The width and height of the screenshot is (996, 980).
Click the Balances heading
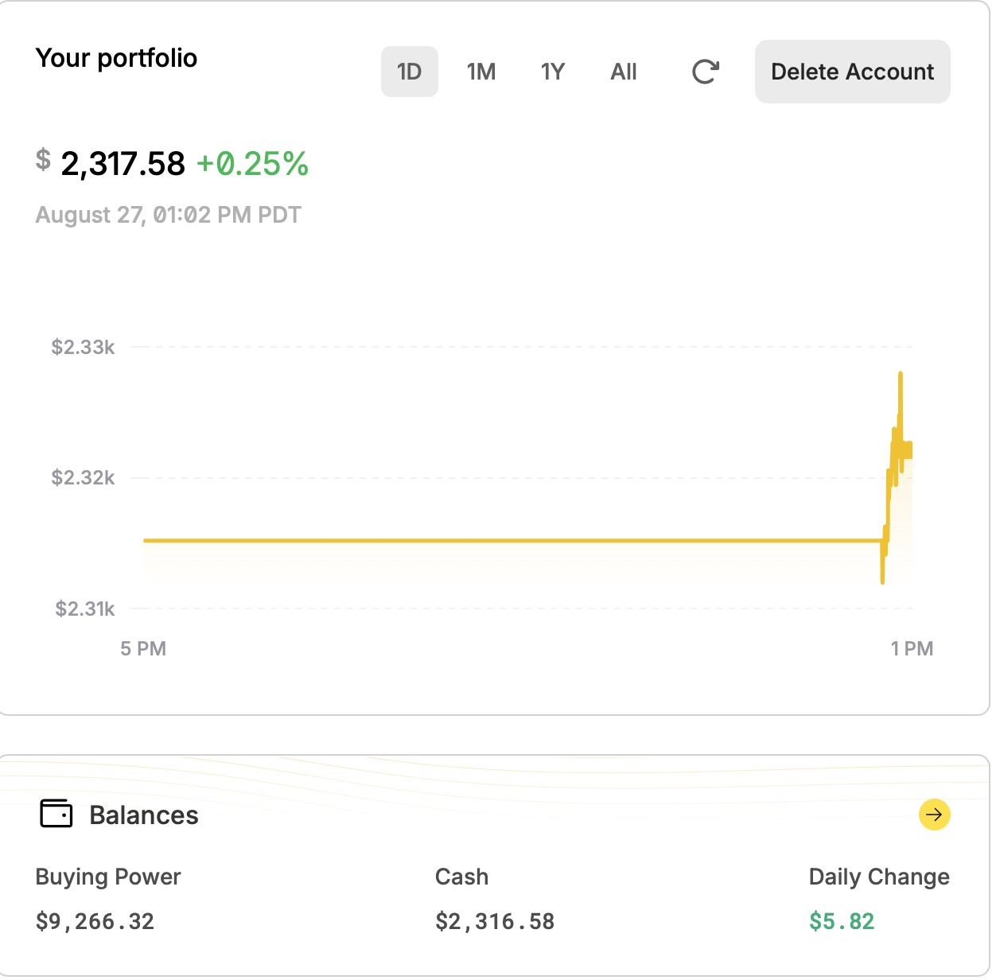click(x=144, y=815)
